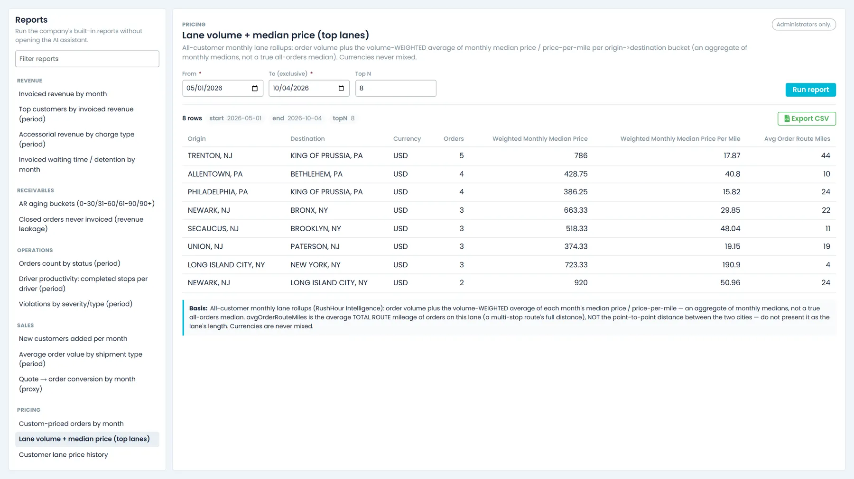The image size is (854, 479).
Task: Click the Administrators only badge
Action: pos(804,25)
